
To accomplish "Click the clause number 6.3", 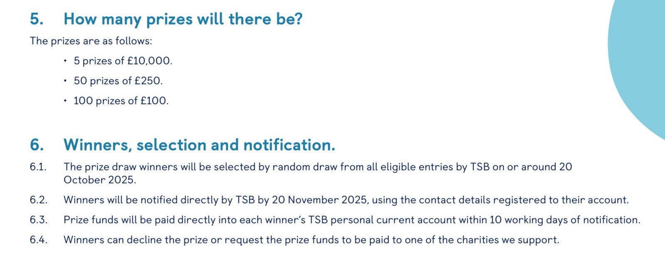I will click(38, 220).
